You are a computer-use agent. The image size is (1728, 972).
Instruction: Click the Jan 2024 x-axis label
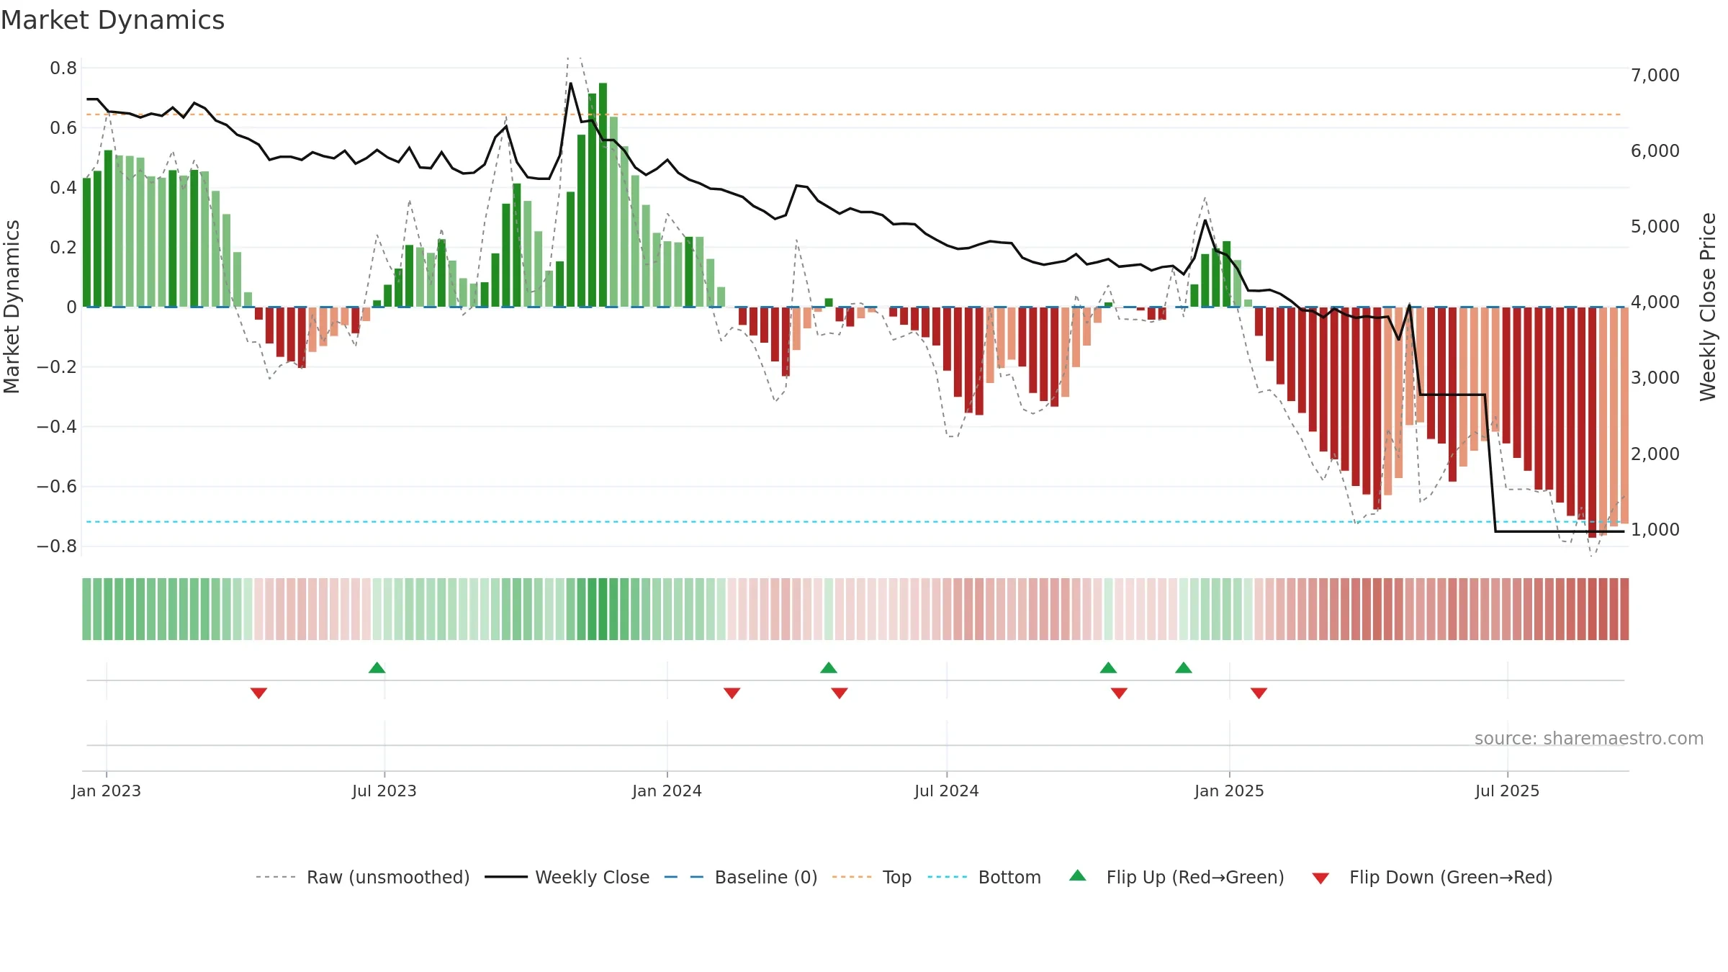click(667, 791)
